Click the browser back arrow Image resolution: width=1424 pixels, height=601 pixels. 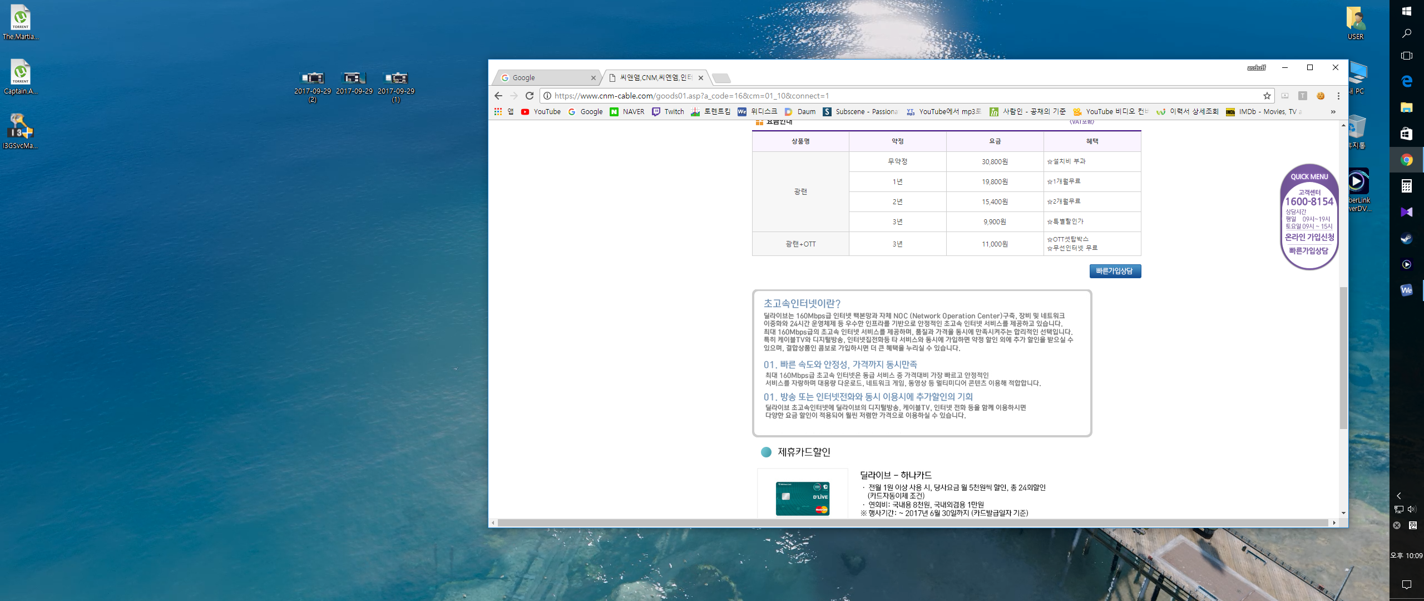pyautogui.click(x=498, y=96)
